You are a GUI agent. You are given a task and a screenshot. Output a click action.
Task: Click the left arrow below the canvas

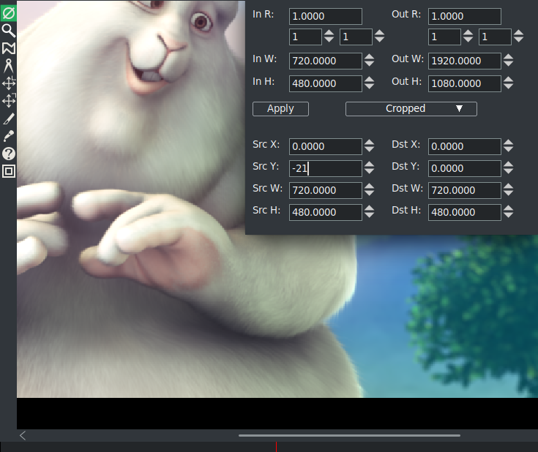click(23, 436)
